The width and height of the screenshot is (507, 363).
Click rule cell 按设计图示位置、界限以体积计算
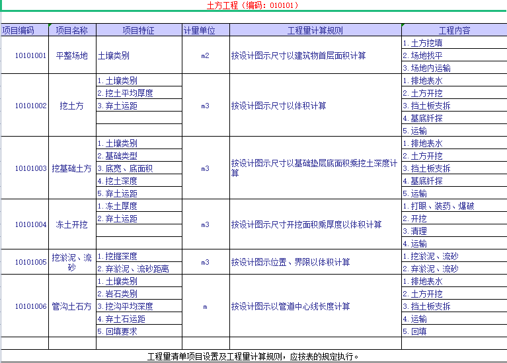pyautogui.click(x=315, y=262)
